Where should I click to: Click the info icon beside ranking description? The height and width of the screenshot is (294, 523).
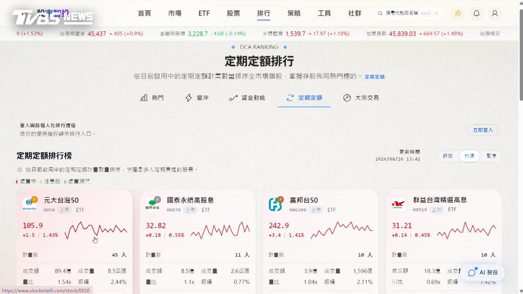coord(20,170)
